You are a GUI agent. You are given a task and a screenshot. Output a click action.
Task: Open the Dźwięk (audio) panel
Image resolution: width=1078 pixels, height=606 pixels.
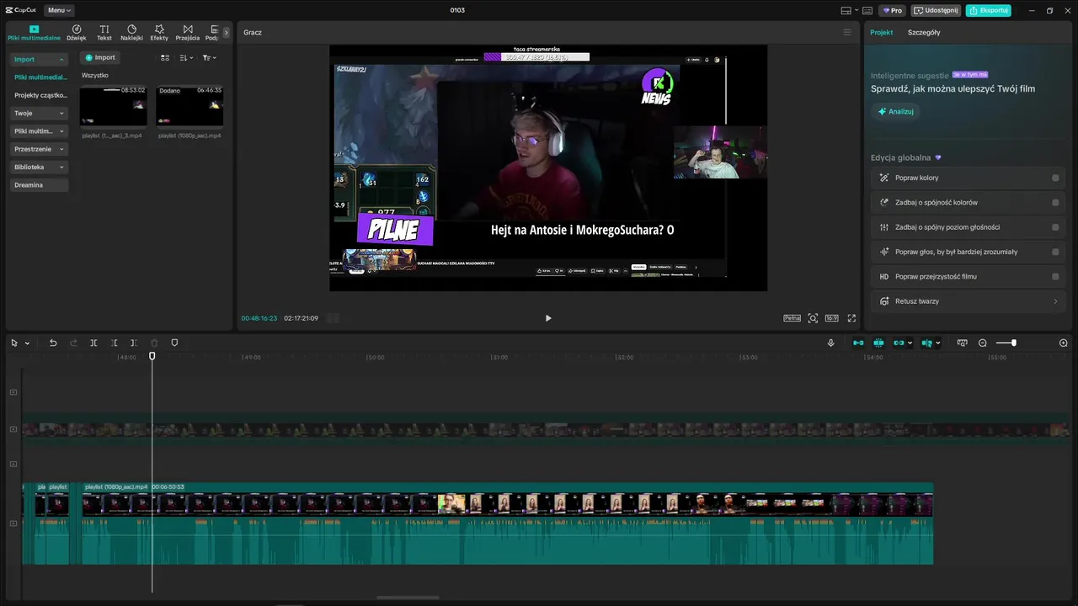pyautogui.click(x=77, y=33)
